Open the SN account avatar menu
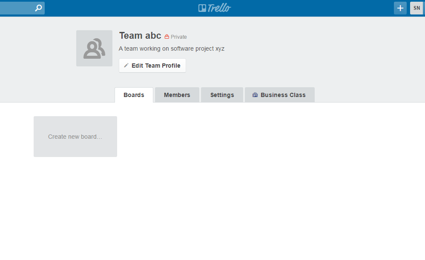This screenshot has height=260, width=425. 416,8
